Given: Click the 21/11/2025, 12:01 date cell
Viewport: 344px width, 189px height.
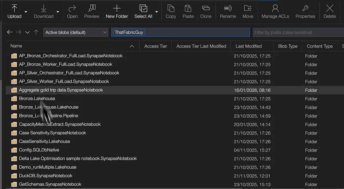Looking at the screenshot, I should click(252, 176).
